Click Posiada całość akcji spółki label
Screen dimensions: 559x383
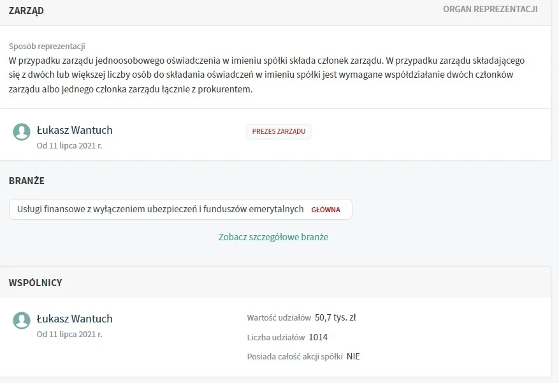tap(295, 357)
